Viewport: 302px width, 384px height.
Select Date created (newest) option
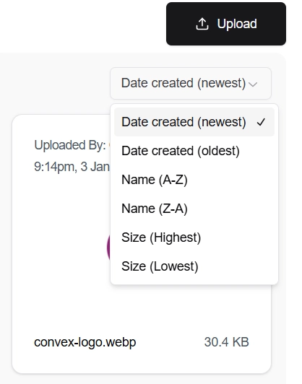[194, 122]
